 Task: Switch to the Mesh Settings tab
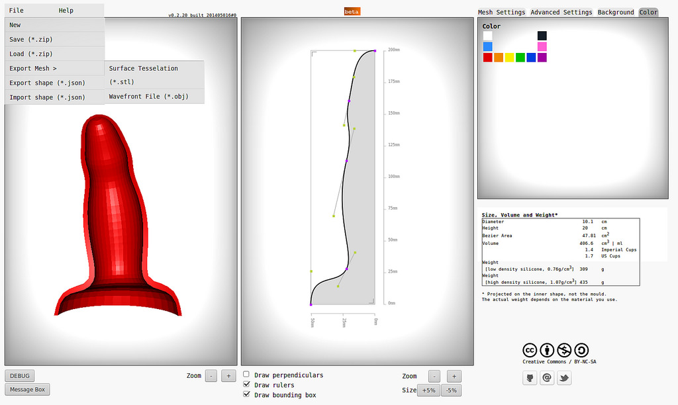click(x=501, y=13)
